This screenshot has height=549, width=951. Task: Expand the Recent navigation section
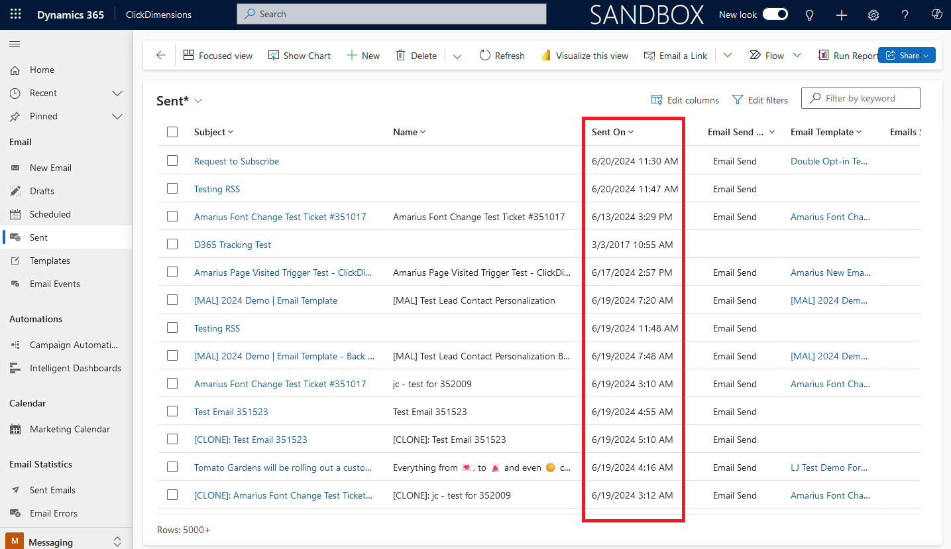117,93
